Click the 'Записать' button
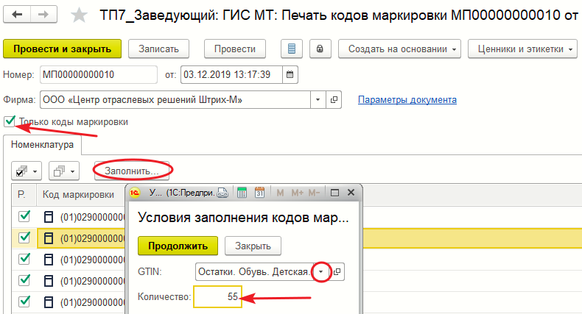The width and height of the screenshot is (582, 314). (159, 49)
